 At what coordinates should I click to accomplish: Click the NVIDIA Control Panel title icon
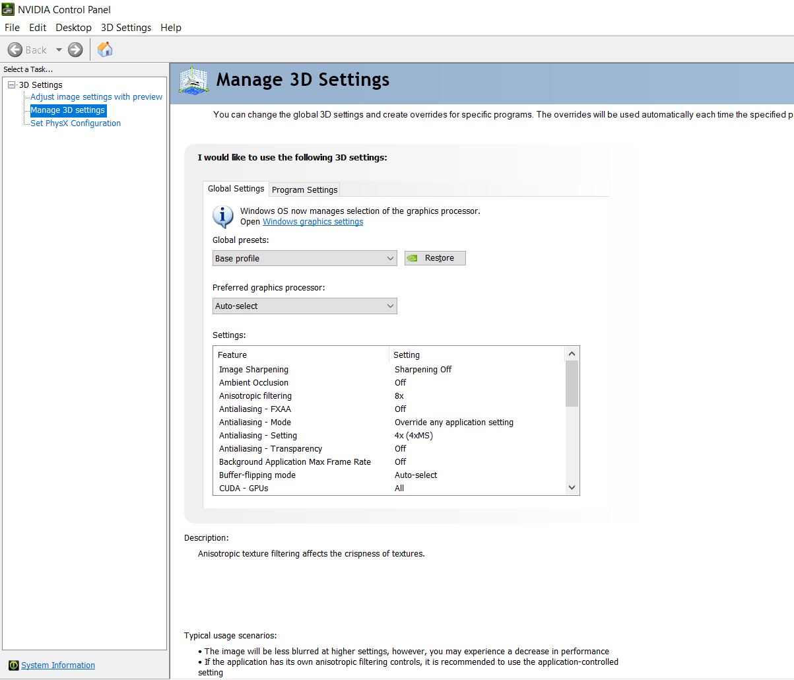tap(8, 9)
